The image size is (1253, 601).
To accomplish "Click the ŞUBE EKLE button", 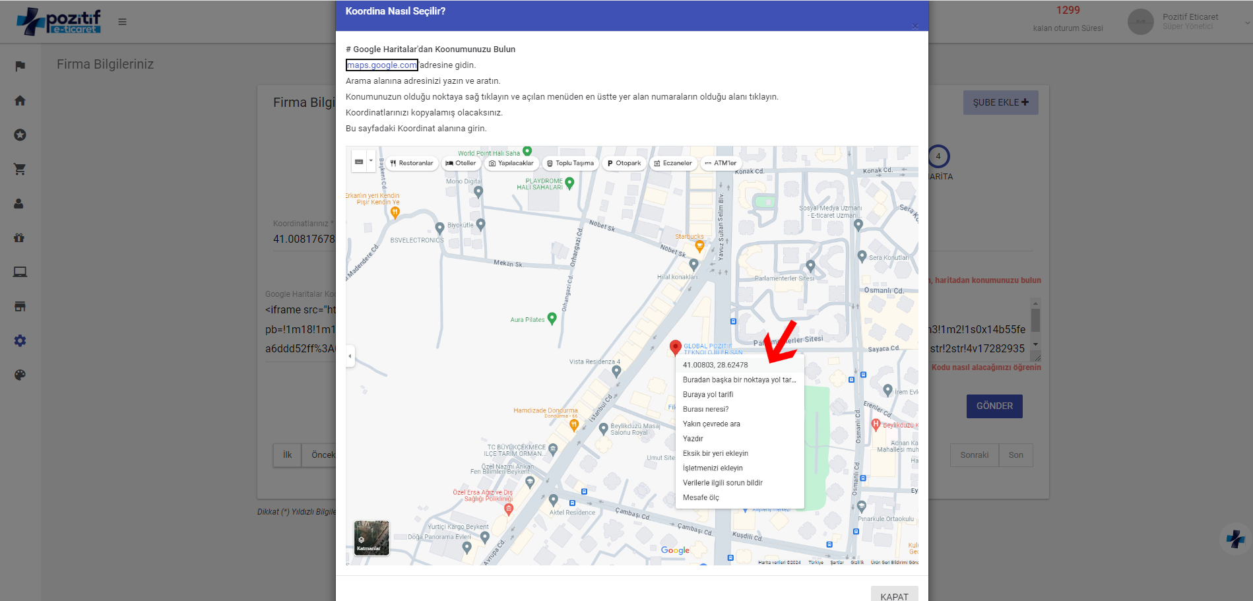I will click(1000, 102).
